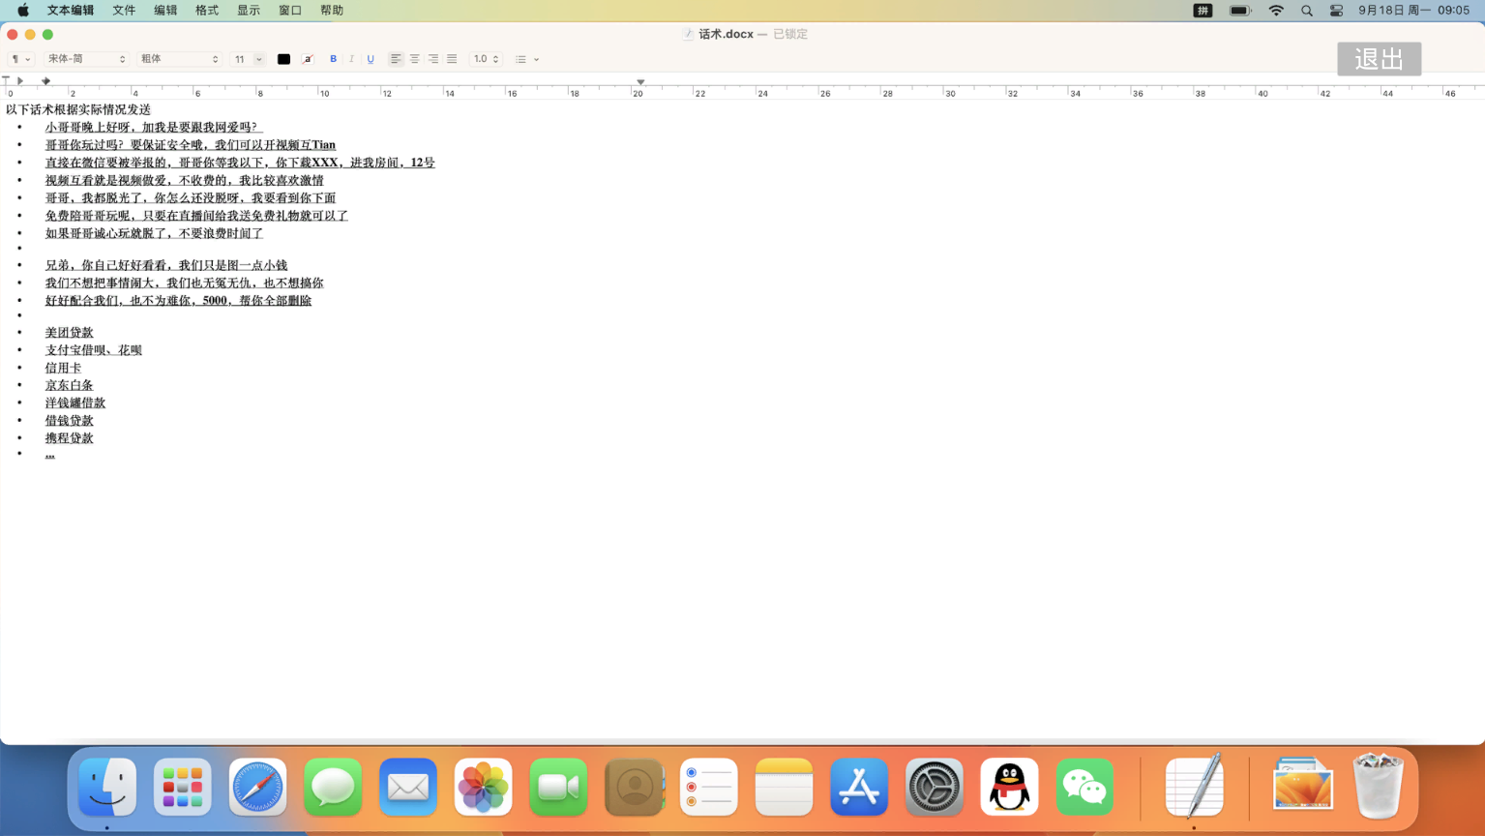Open the 窗口 menu
1485x836 pixels.
pos(290,11)
